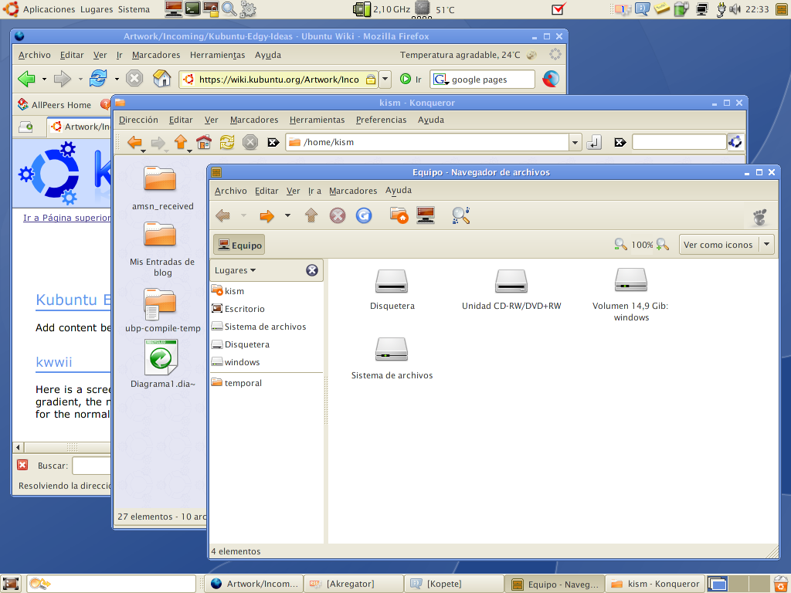Open Nautilus forward history dropdown arrow
791x593 pixels.
[x=287, y=216]
